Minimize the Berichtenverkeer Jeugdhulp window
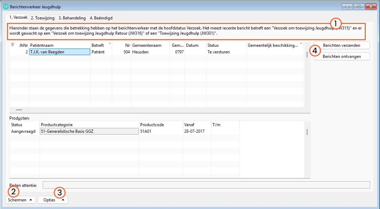This screenshot has height=209, width=380. pyautogui.click(x=347, y=7)
